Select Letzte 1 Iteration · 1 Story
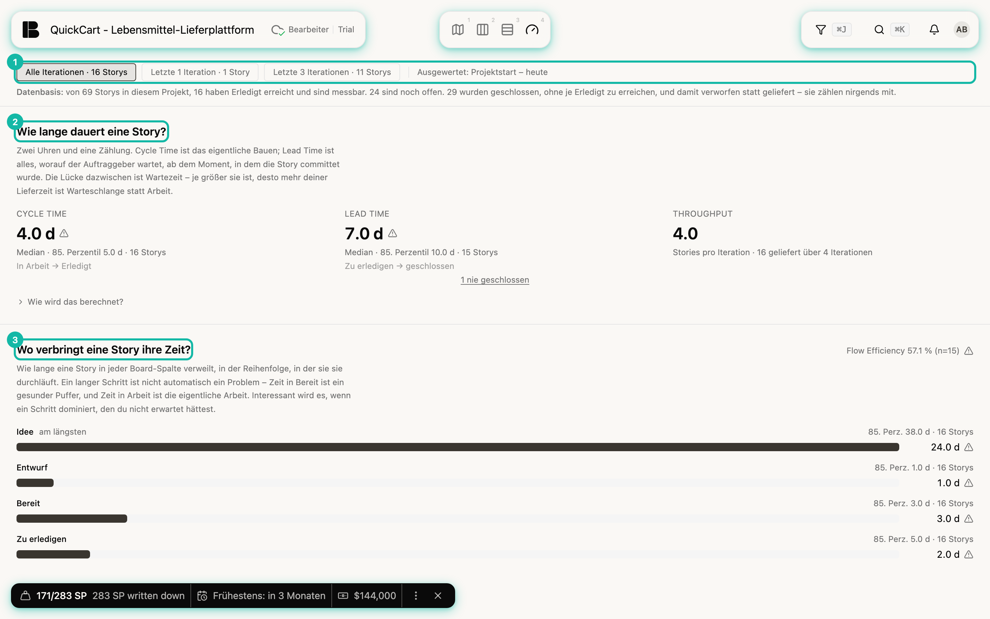This screenshot has height=619, width=990. pyautogui.click(x=200, y=72)
